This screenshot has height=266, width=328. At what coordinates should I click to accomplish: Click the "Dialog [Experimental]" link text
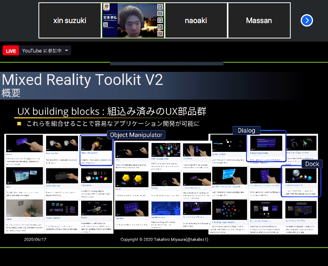coord(259,153)
